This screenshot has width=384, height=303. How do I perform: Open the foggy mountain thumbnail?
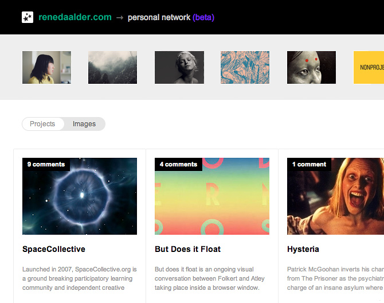pos(113,67)
